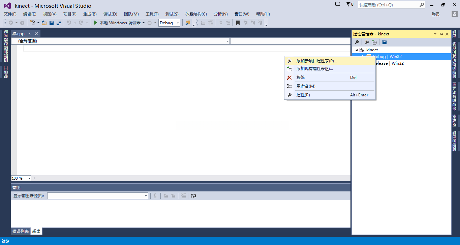460x245 pixels.
Task: Close the 源.cpp editor tab
Action: point(36,34)
